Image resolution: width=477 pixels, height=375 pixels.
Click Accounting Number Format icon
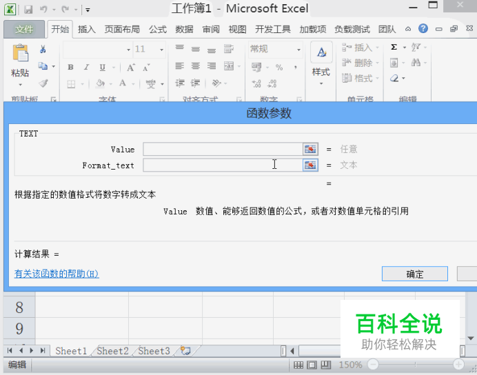click(256, 67)
